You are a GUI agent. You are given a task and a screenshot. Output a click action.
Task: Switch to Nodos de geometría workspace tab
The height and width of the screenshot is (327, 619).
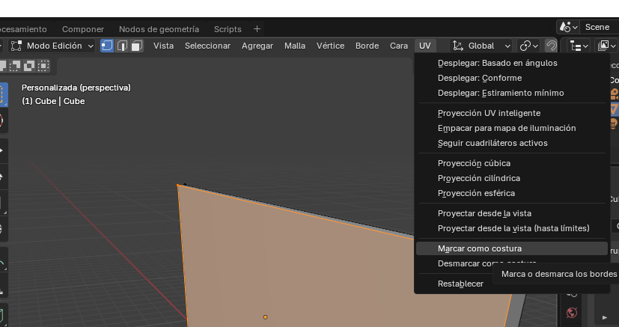point(159,29)
